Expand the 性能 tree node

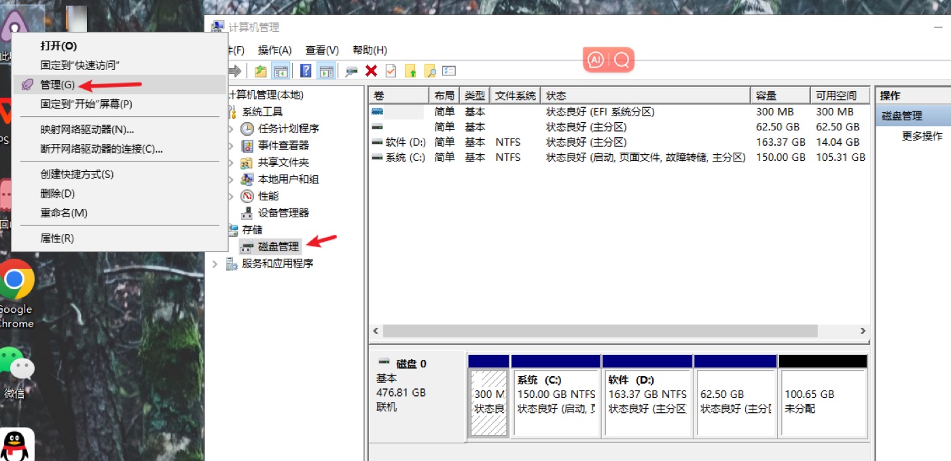[230, 196]
